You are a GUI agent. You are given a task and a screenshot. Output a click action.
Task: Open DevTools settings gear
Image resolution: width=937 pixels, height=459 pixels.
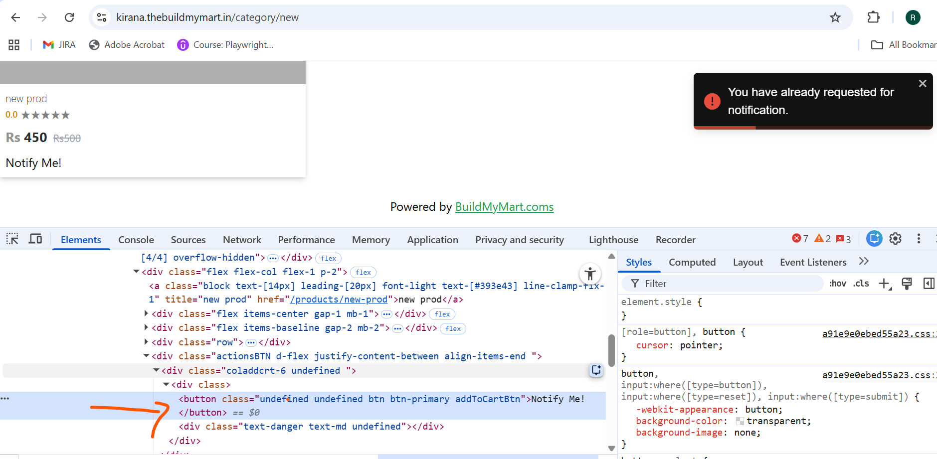click(896, 239)
